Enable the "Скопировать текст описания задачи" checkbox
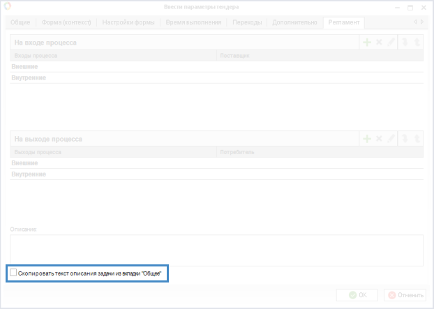Screen dimensions: 434x309 pyautogui.click(x=15, y=273)
